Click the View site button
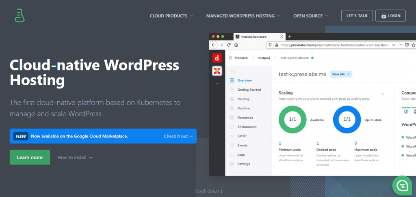Image resolution: width=416 pixels, height=197 pixels. tap(341, 74)
